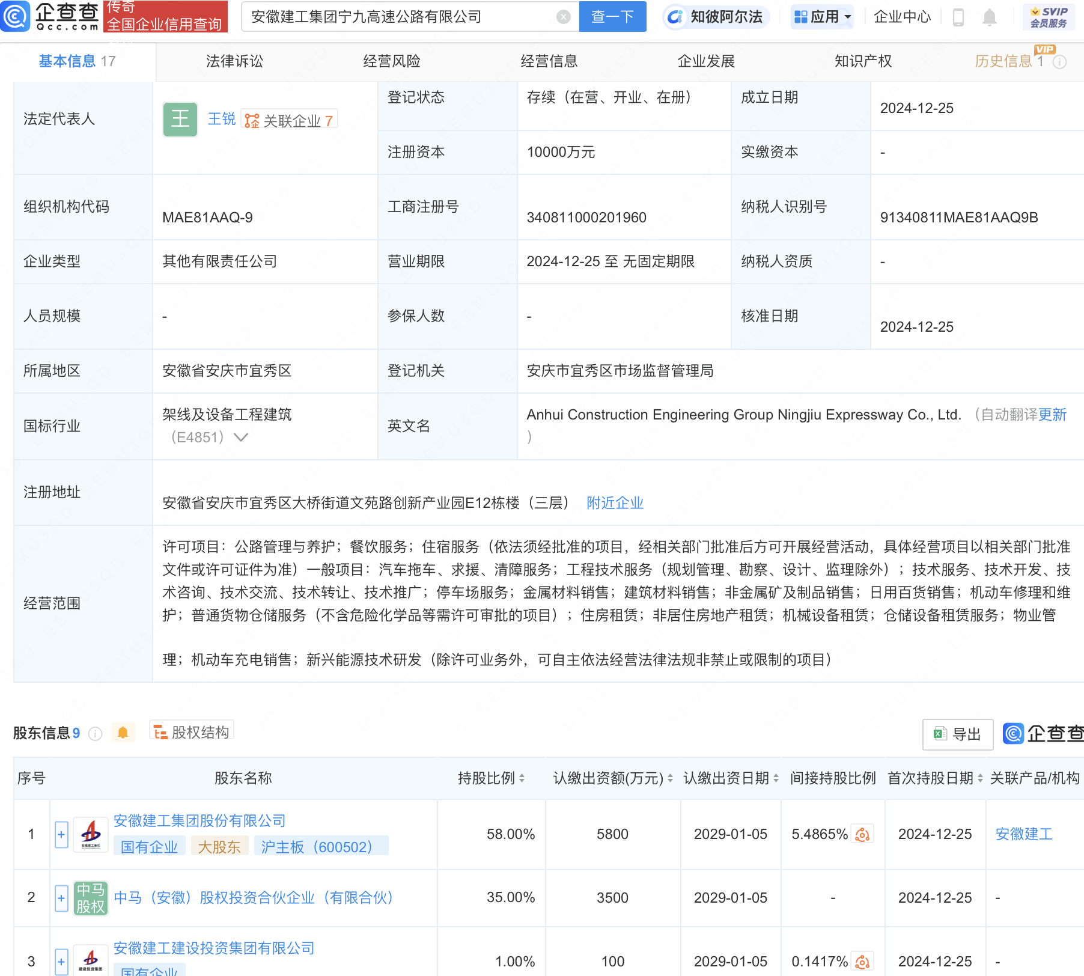Switch to 经营信息 tab
This screenshot has height=976, width=1084.
549,61
